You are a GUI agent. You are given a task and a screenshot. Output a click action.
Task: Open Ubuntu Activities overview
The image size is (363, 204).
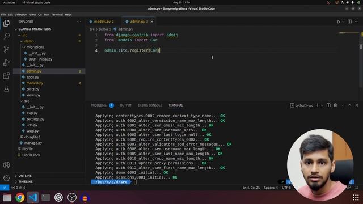click(9, 2)
